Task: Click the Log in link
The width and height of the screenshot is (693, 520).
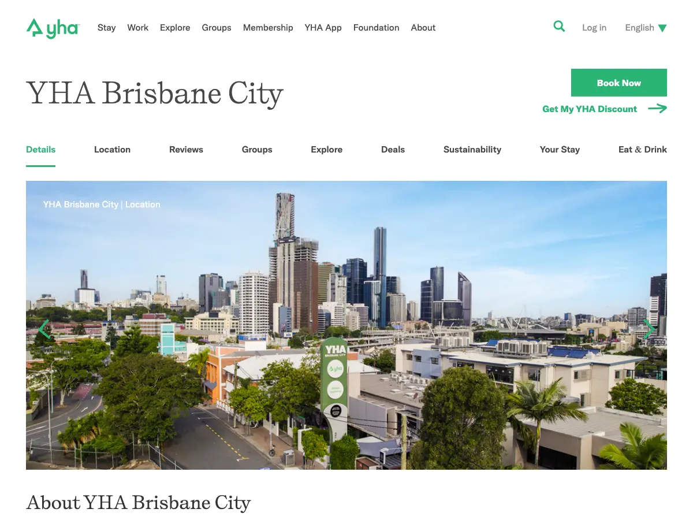Action: pos(594,28)
